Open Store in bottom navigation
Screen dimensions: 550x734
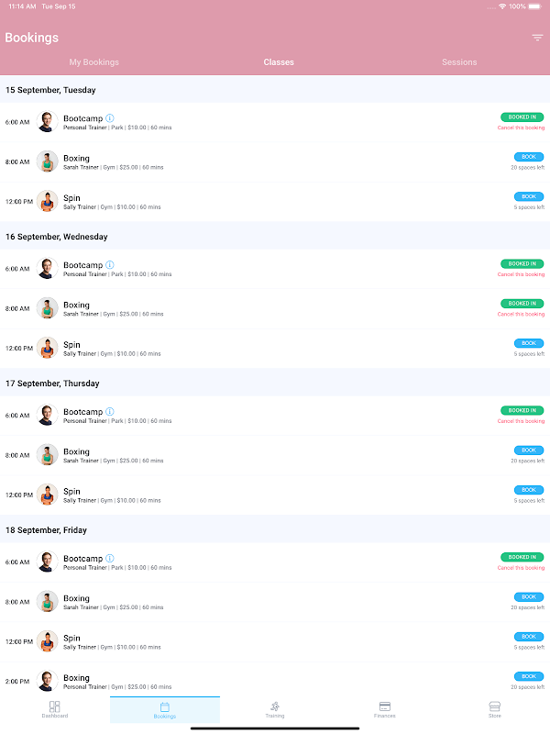(495, 709)
